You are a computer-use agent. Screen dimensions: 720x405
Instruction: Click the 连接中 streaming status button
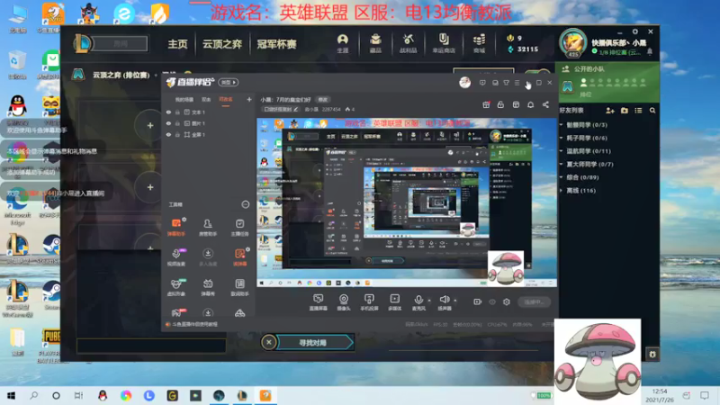pos(534,301)
